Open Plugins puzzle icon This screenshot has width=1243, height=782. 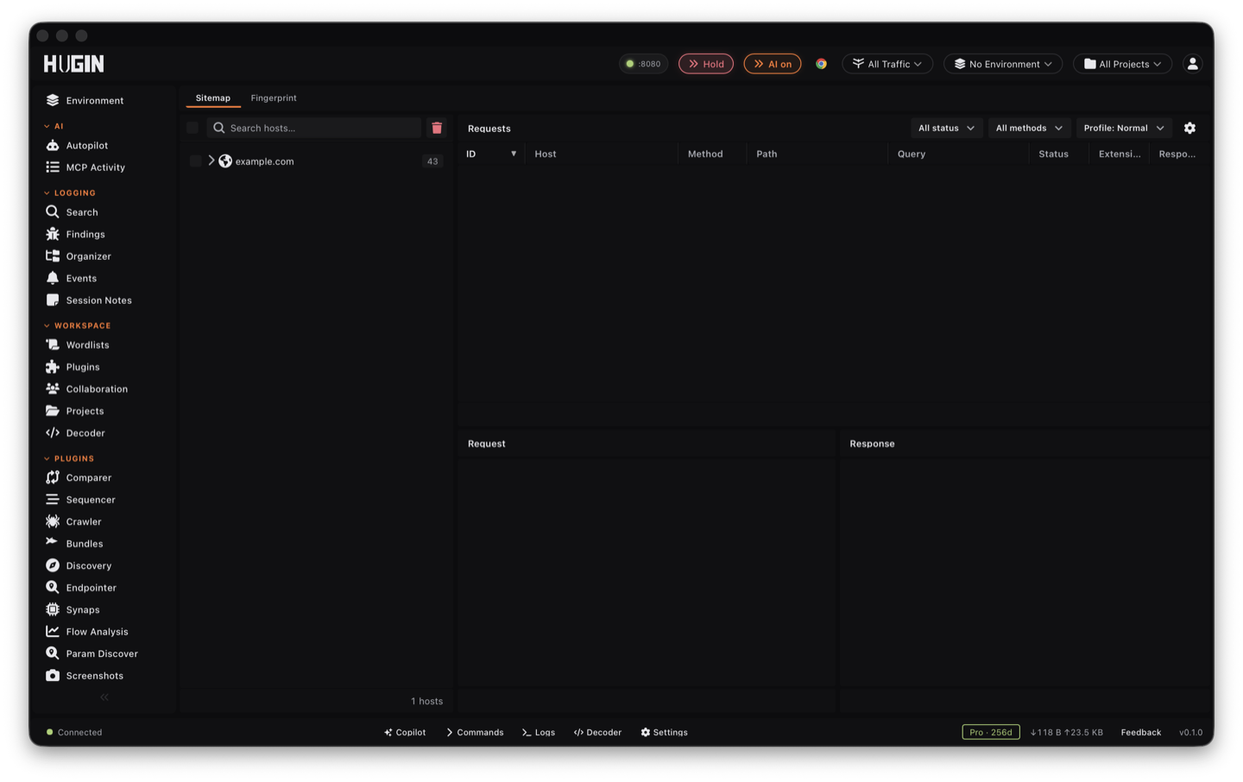pos(53,367)
